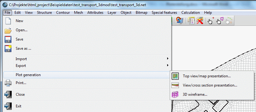Open the Attributes menu

[x=95, y=13]
